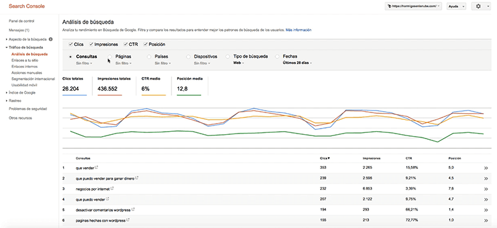This screenshot has width=497, height=228.
Task: Click the 'desactivar comentarios wordpress' query text
Action: tap(103, 210)
